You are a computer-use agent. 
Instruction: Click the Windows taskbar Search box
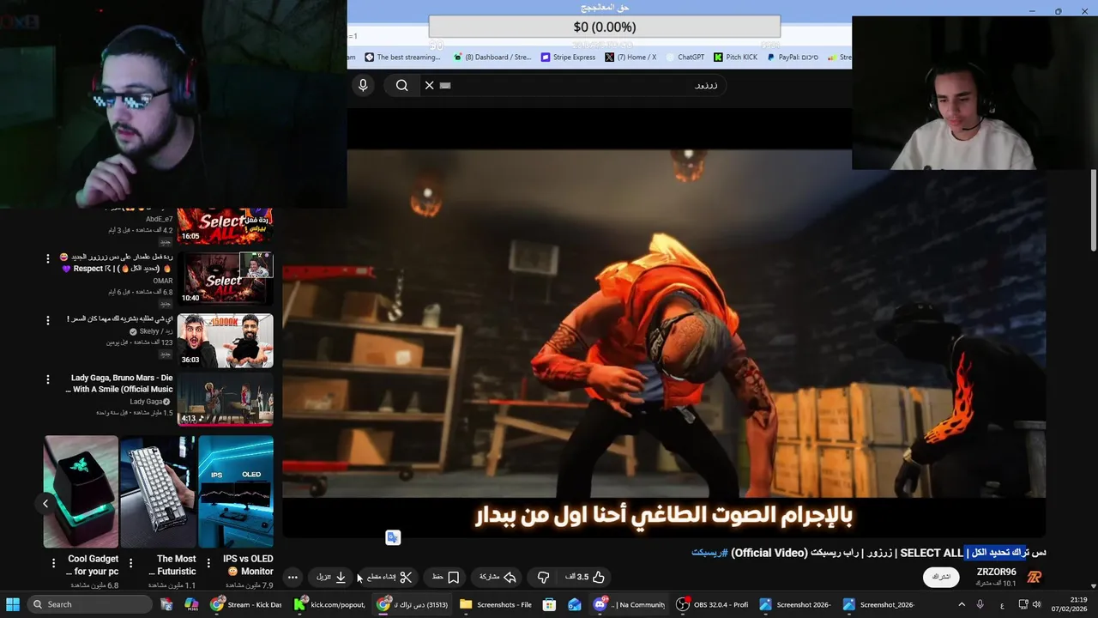pyautogui.click(x=89, y=604)
